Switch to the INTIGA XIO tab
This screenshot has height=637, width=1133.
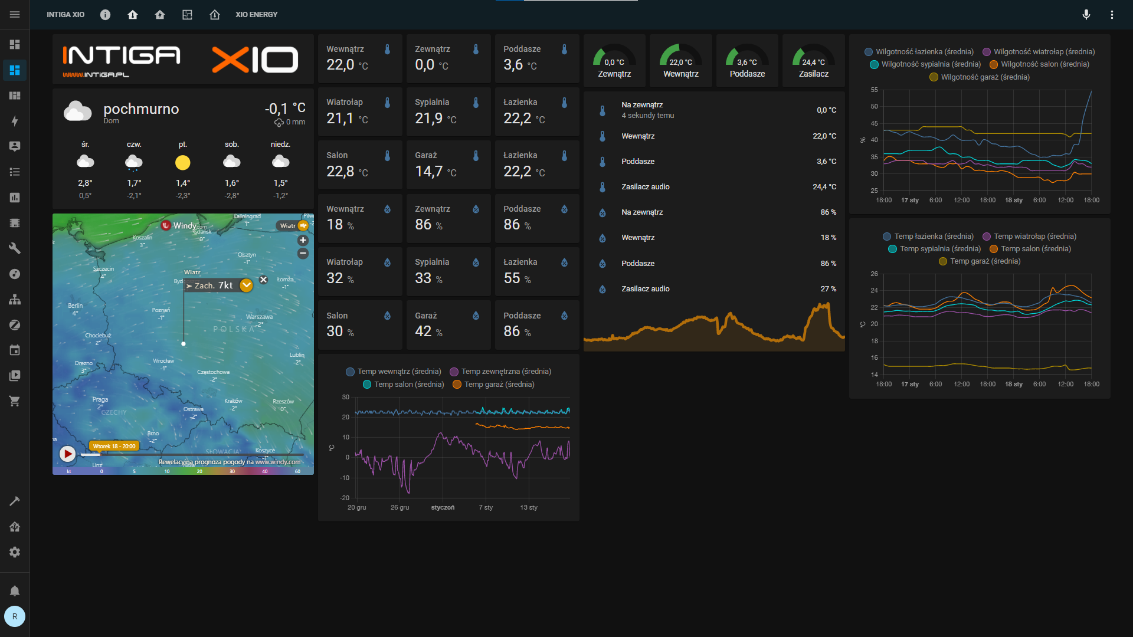point(66,15)
